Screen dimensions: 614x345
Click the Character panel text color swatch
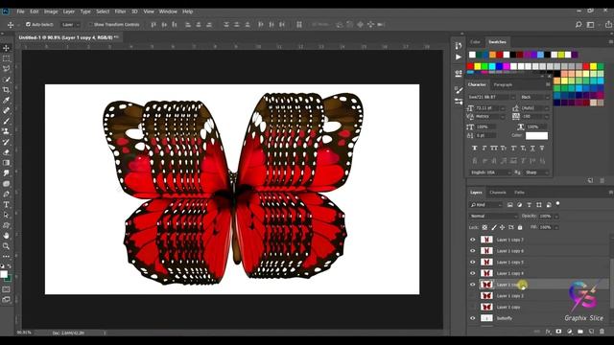[x=536, y=136]
